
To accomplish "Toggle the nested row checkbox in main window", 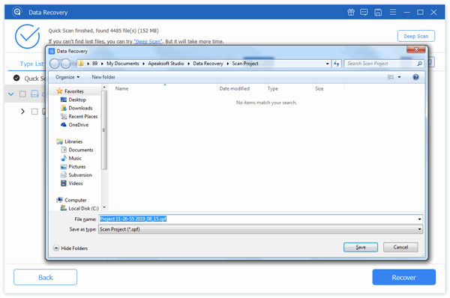I will pyautogui.click(x=34, y=112).
